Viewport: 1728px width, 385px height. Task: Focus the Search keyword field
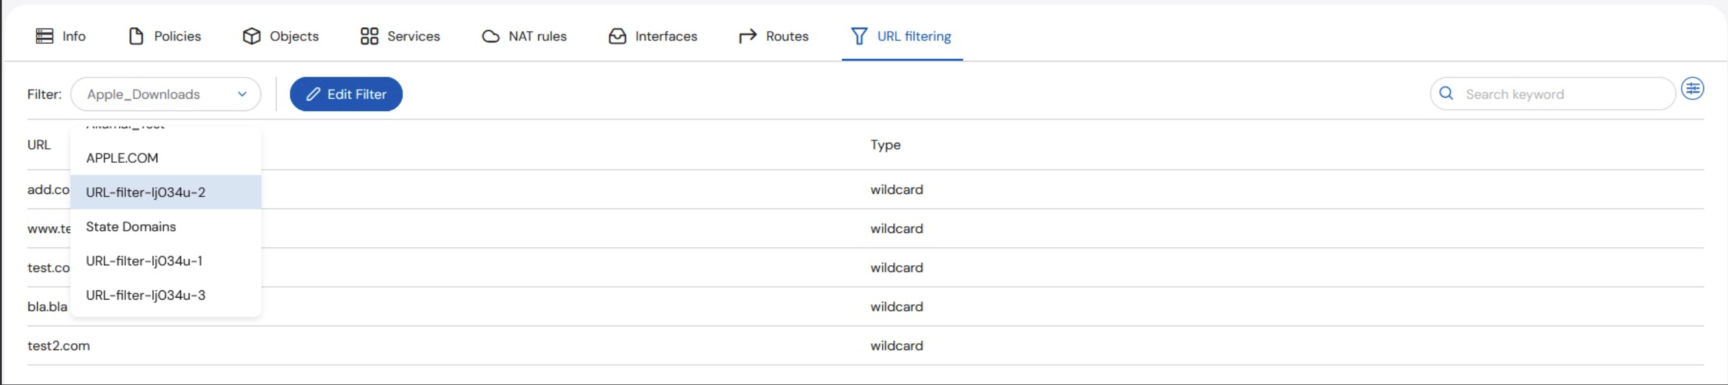[x=1552, y=95]
